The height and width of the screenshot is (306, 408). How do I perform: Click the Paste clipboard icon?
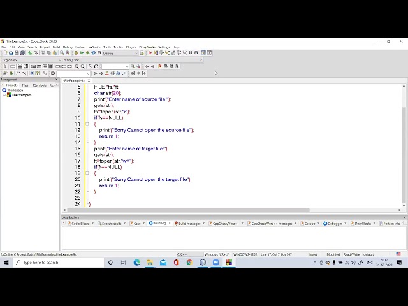tap(55, 53)
